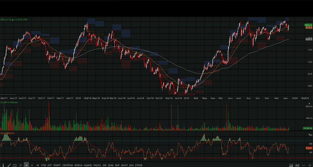Switch to weekly E timeframe

[x=32, y=165]
